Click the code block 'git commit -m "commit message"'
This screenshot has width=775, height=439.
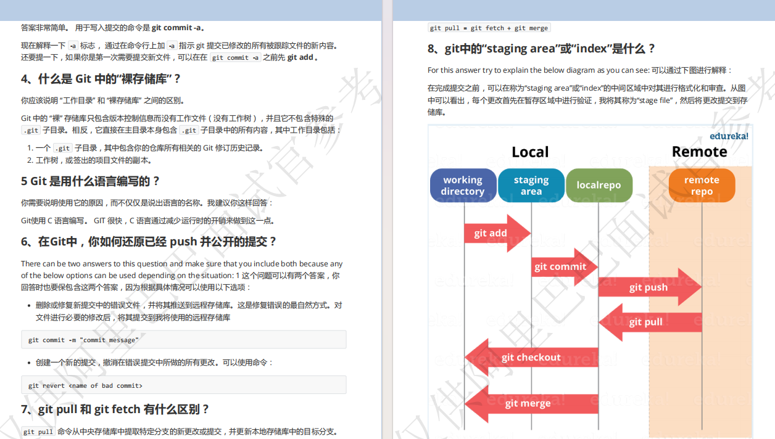point(183,340)
